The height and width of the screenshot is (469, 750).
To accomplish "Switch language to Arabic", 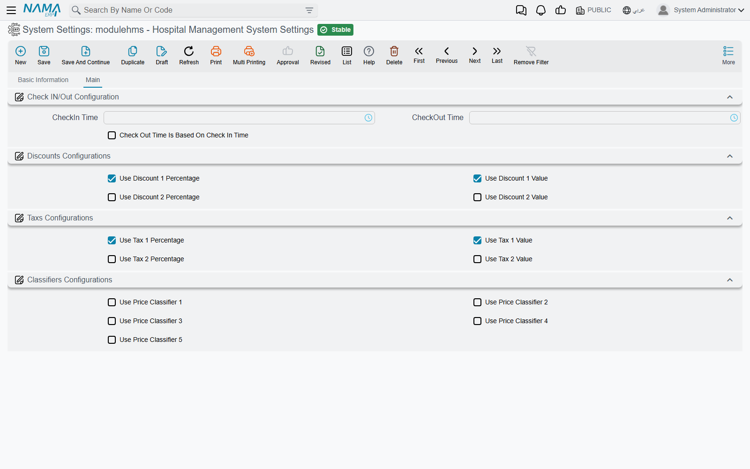I will pos(634,10).
